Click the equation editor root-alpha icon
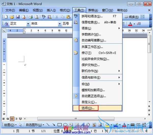Image resolution: width=153 pixels, height=135 pixels. pyautogui.click(x=139, y=24)
